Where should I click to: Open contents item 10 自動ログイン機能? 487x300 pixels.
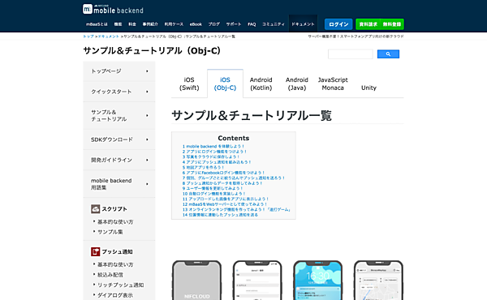coord(214,194)
